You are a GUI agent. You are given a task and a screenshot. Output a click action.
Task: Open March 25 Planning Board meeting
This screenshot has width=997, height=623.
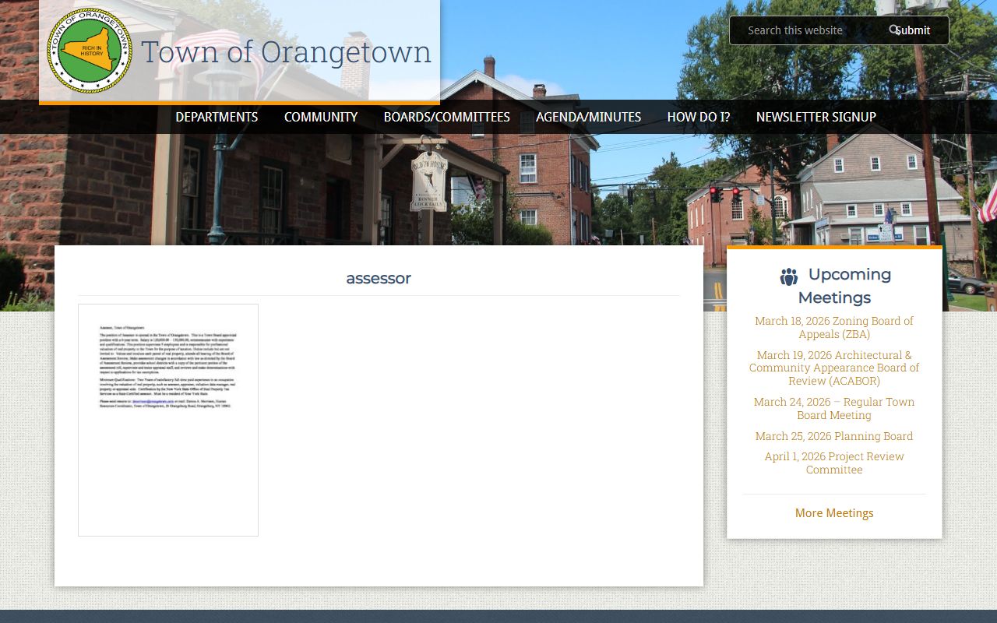coord(834,436)
